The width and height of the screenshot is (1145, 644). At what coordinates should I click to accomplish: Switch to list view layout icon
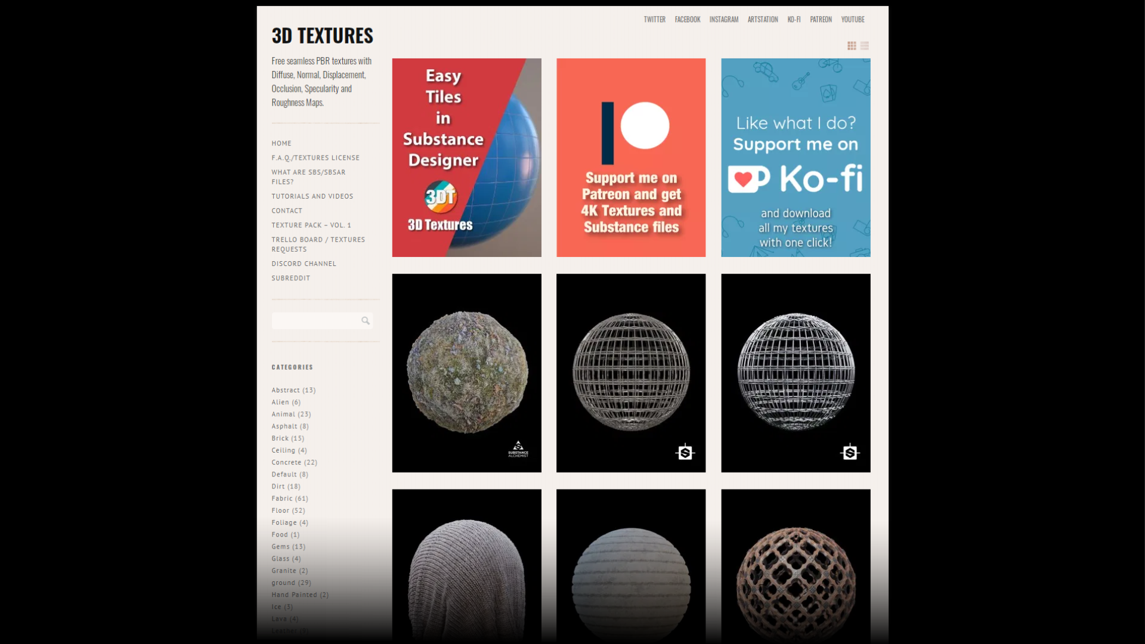[x=865, y=46]
